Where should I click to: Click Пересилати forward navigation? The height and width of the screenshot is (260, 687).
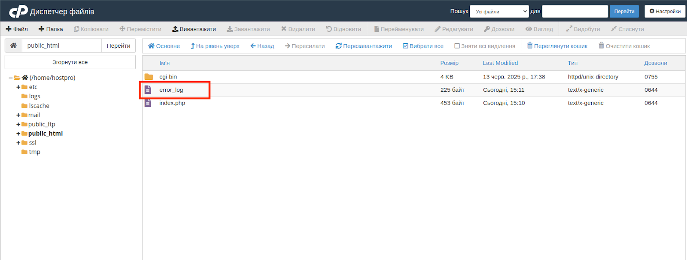click(305, 46)
